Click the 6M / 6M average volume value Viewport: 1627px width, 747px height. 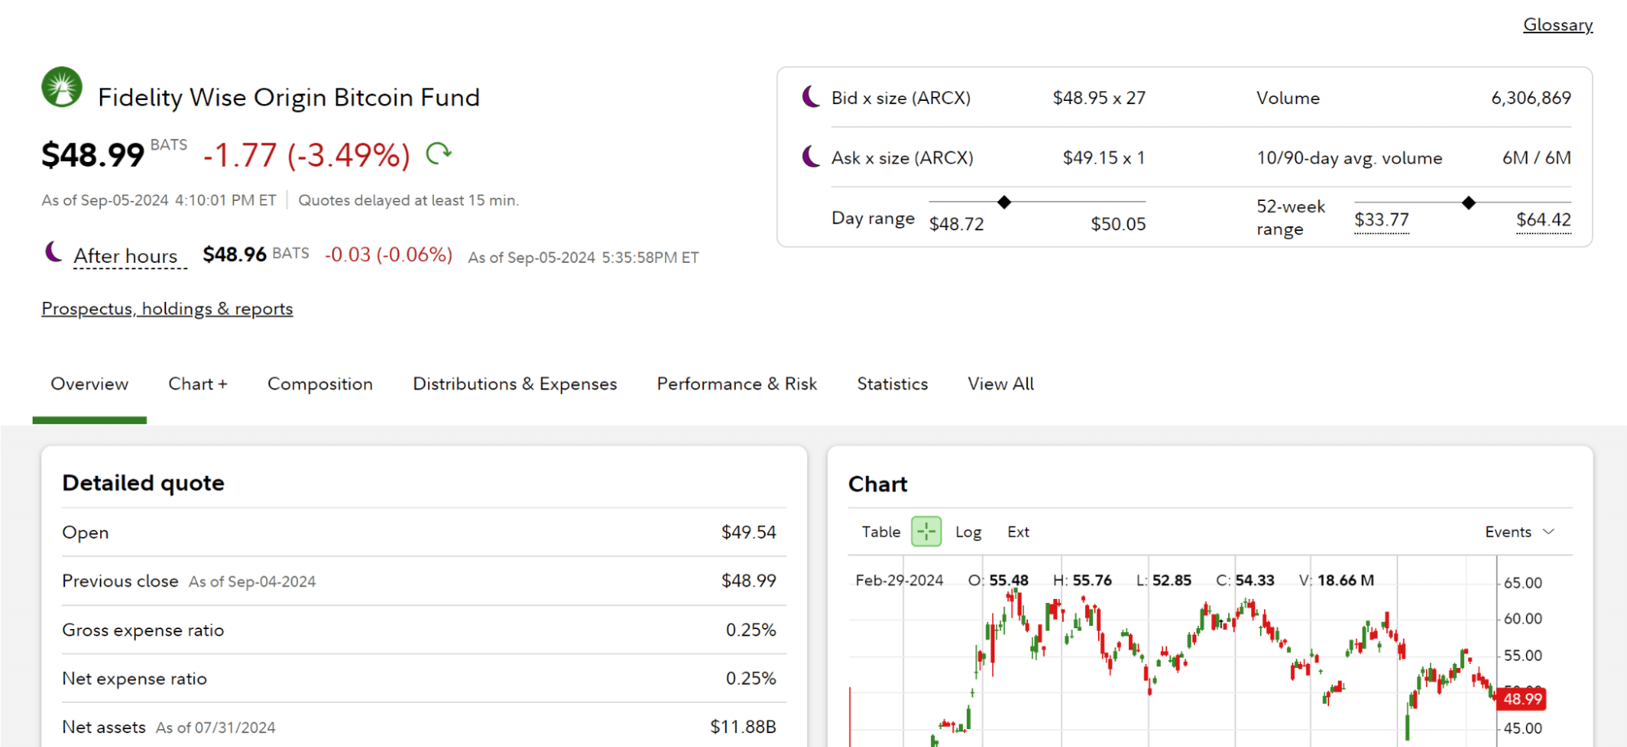1537,158
